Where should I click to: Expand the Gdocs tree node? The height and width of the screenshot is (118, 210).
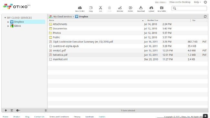click(8, 26)
